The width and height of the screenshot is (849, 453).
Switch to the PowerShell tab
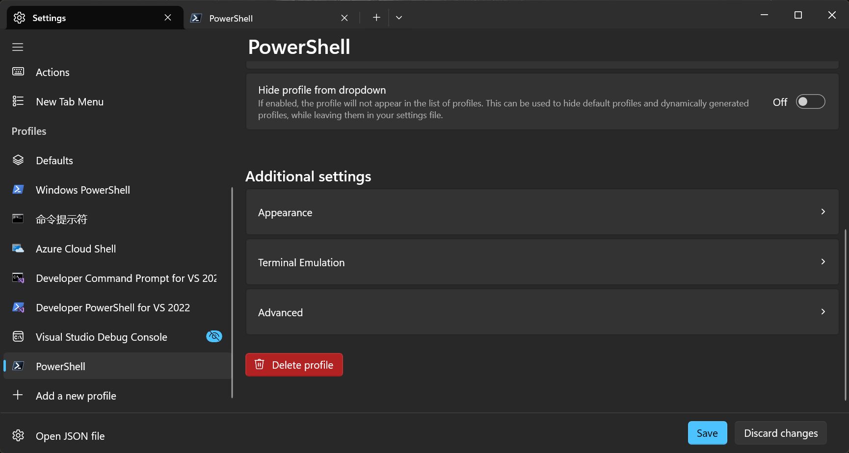pyautogui.click(x=271, y=18)
